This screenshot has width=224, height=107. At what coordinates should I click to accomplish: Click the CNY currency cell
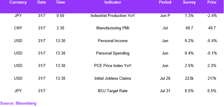click(18, 28)
